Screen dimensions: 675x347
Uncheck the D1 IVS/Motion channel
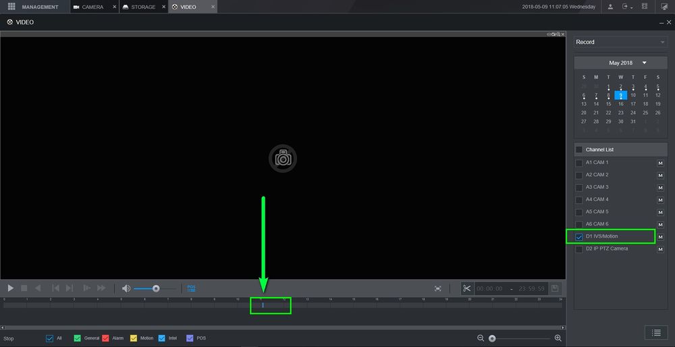pyautogui.click(x=579, y=237)
